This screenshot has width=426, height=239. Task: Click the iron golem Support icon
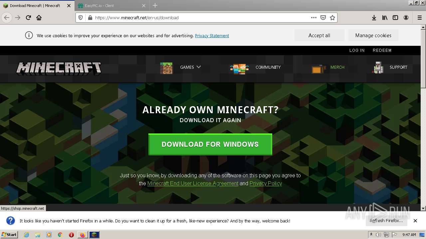pyautogui.click(x=378, y=67)
